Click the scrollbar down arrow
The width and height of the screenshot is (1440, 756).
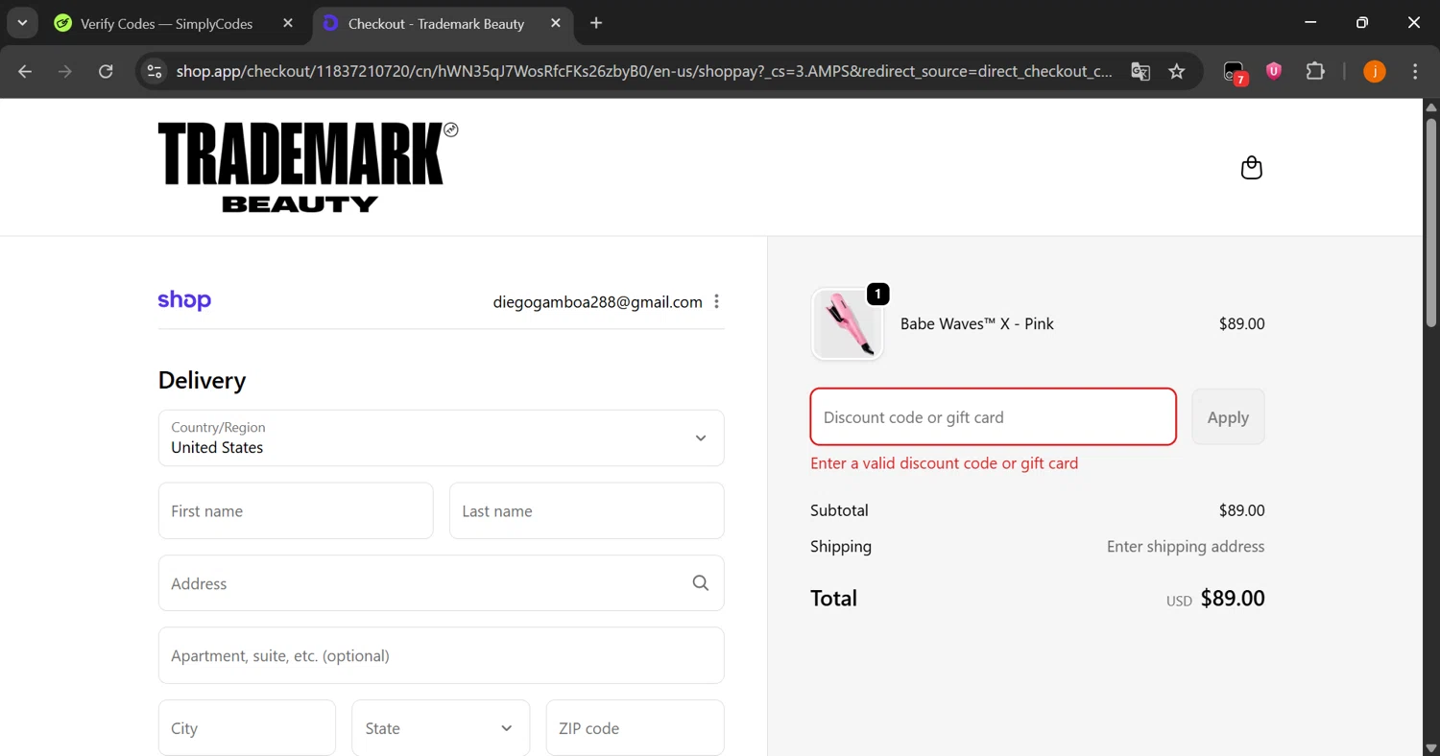(1430, 747)
